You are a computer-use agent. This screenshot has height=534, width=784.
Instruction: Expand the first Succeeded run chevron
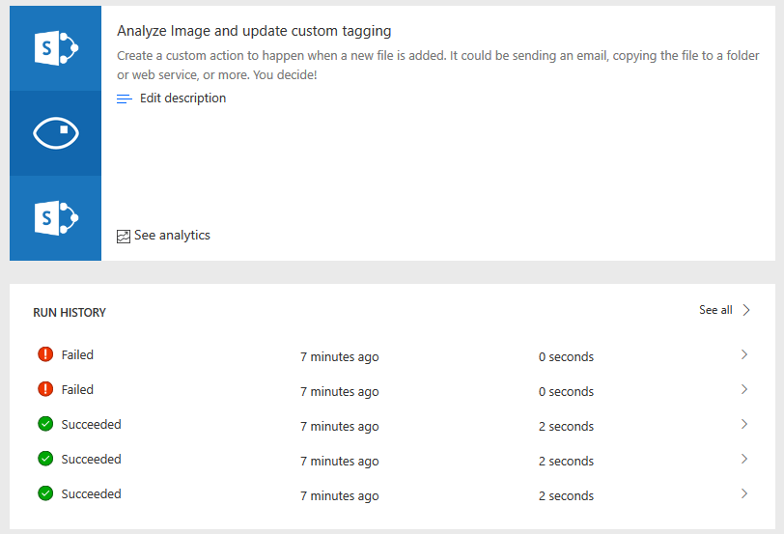(744, 424)
